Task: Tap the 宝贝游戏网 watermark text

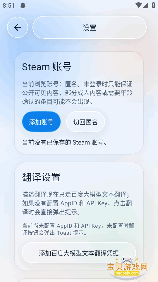Action: [127, 267]
